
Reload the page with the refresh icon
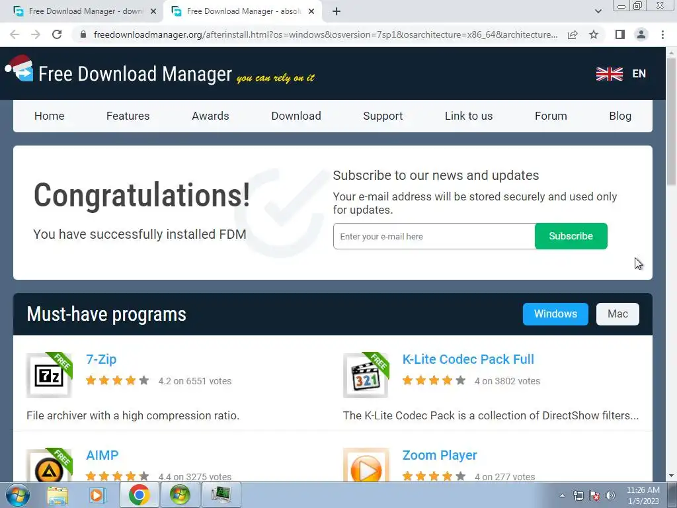coord(57,34)
